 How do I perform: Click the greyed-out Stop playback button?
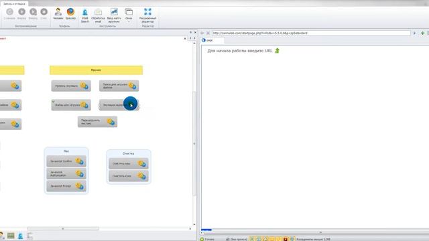coord(44,13)
